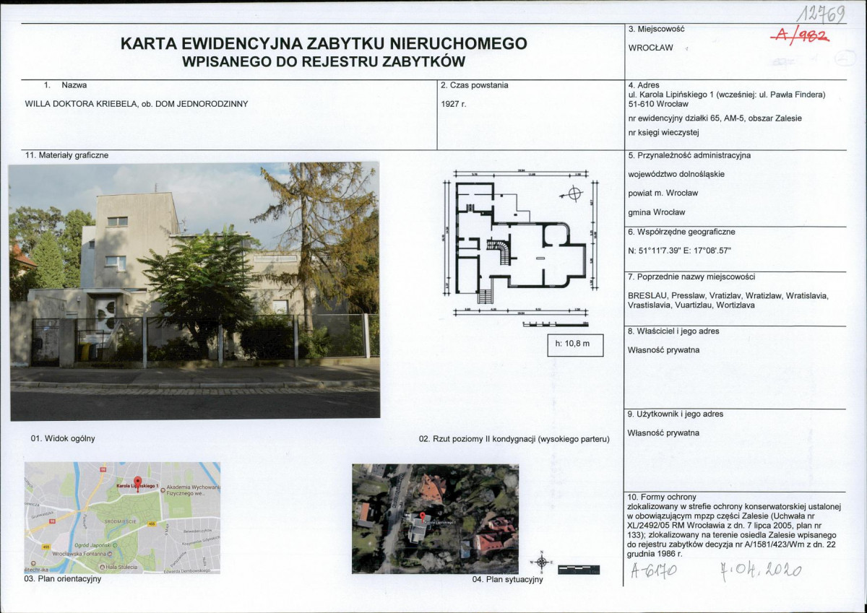The height and width of the screenshot is (613, 867).
Task: Click the handwritten date 7.04.2020
Action: pos(760,570)
